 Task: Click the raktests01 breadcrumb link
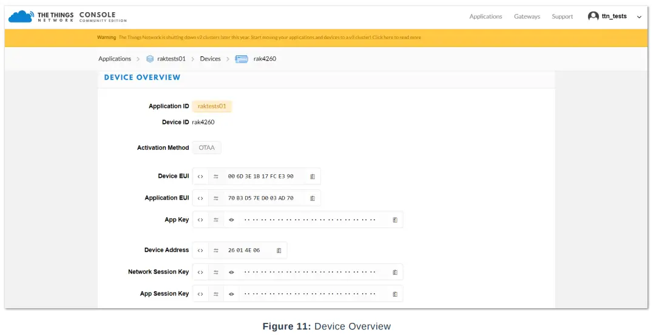coord(171,59)
